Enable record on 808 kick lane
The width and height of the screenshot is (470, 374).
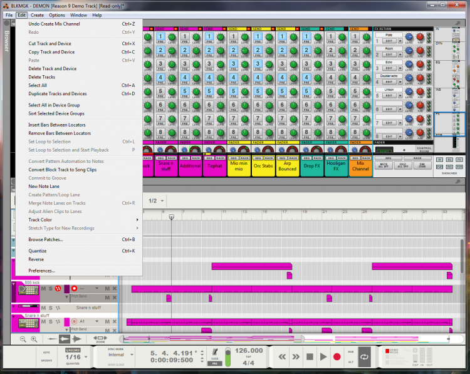tap(75, 289)
